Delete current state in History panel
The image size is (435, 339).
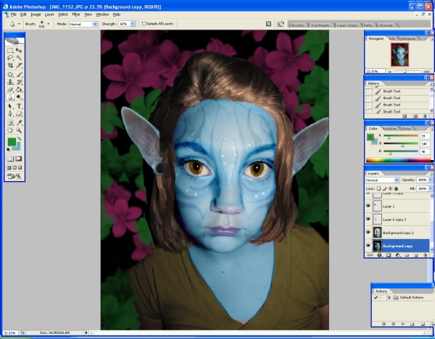[x=424, y=116]
